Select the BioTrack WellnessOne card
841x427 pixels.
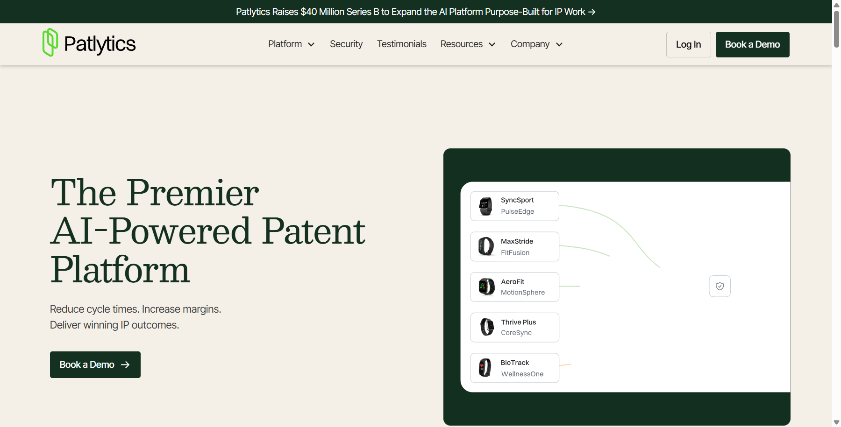coord(515,368)
